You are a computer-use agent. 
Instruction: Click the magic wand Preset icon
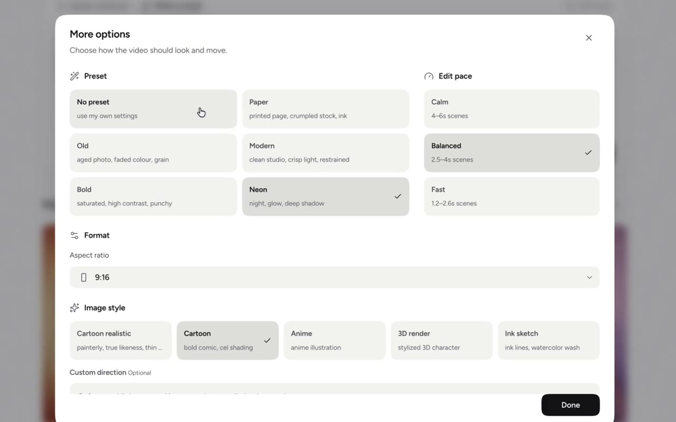[x=74, y=76]
